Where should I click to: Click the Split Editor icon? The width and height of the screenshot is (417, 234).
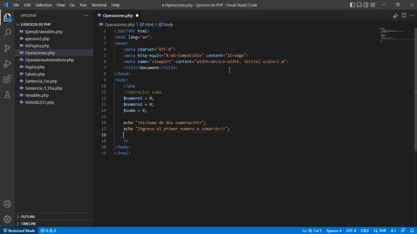point(404,16)
